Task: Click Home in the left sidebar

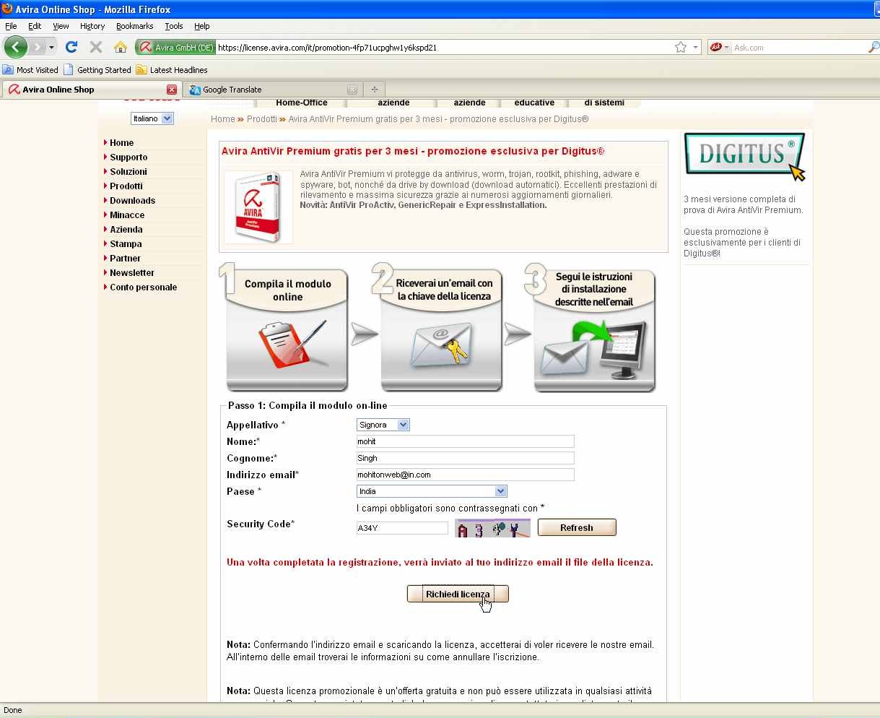Action: coord(121,143)
